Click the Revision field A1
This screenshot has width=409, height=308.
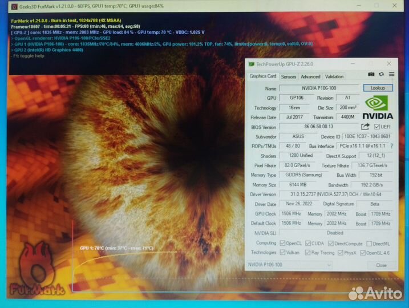point(347,98)
